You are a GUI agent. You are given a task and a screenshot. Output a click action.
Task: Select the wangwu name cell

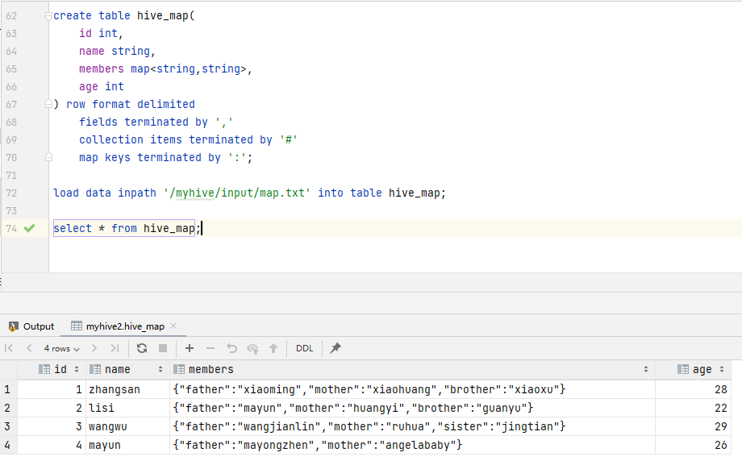coord(127,426)
